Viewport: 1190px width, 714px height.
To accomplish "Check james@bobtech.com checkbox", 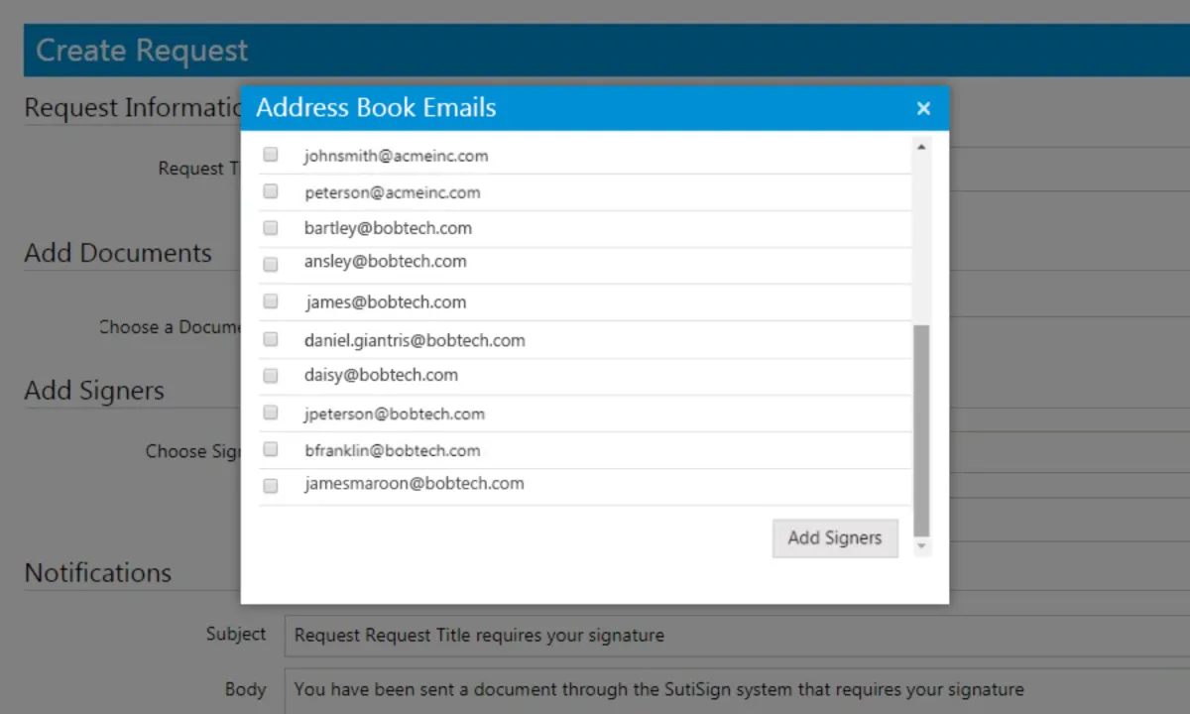I will 270,301.
